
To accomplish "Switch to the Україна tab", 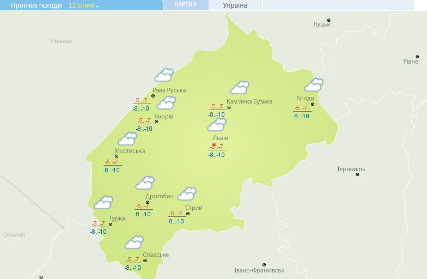I will (x=235, y=5).
